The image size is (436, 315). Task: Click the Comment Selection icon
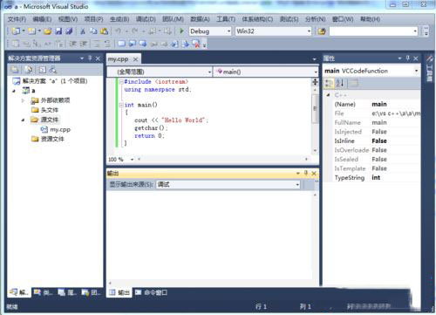click(97, 44)
